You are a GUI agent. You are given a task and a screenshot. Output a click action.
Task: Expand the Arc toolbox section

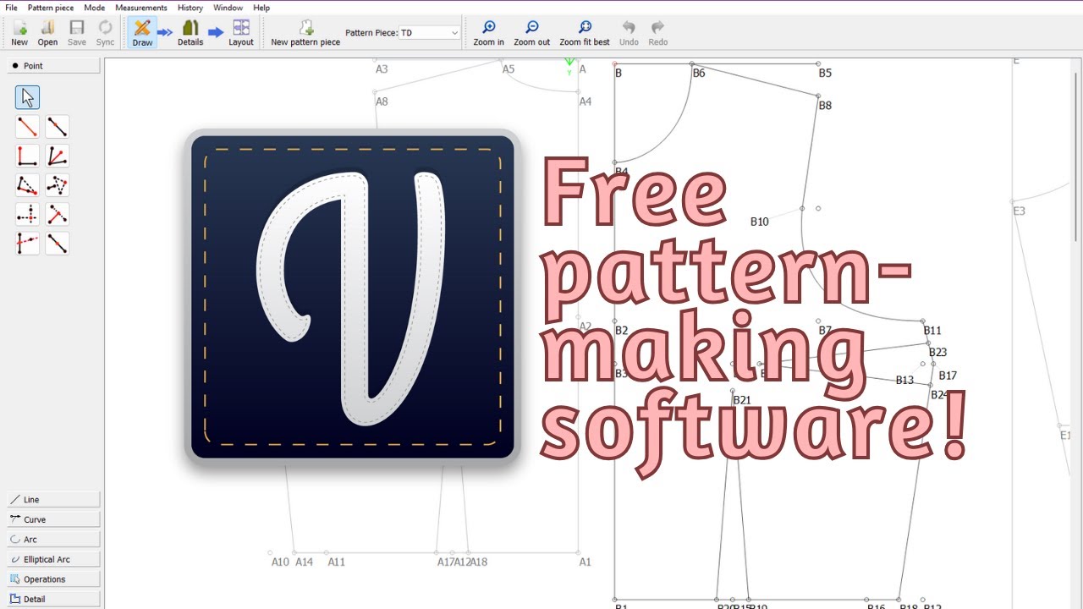click(x=53, y=540)
